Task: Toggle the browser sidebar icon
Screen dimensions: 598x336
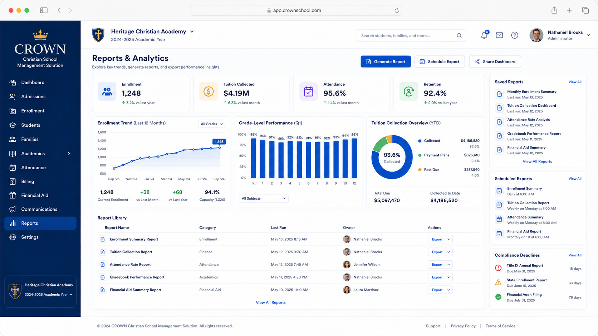Action: tap(44, 10)
